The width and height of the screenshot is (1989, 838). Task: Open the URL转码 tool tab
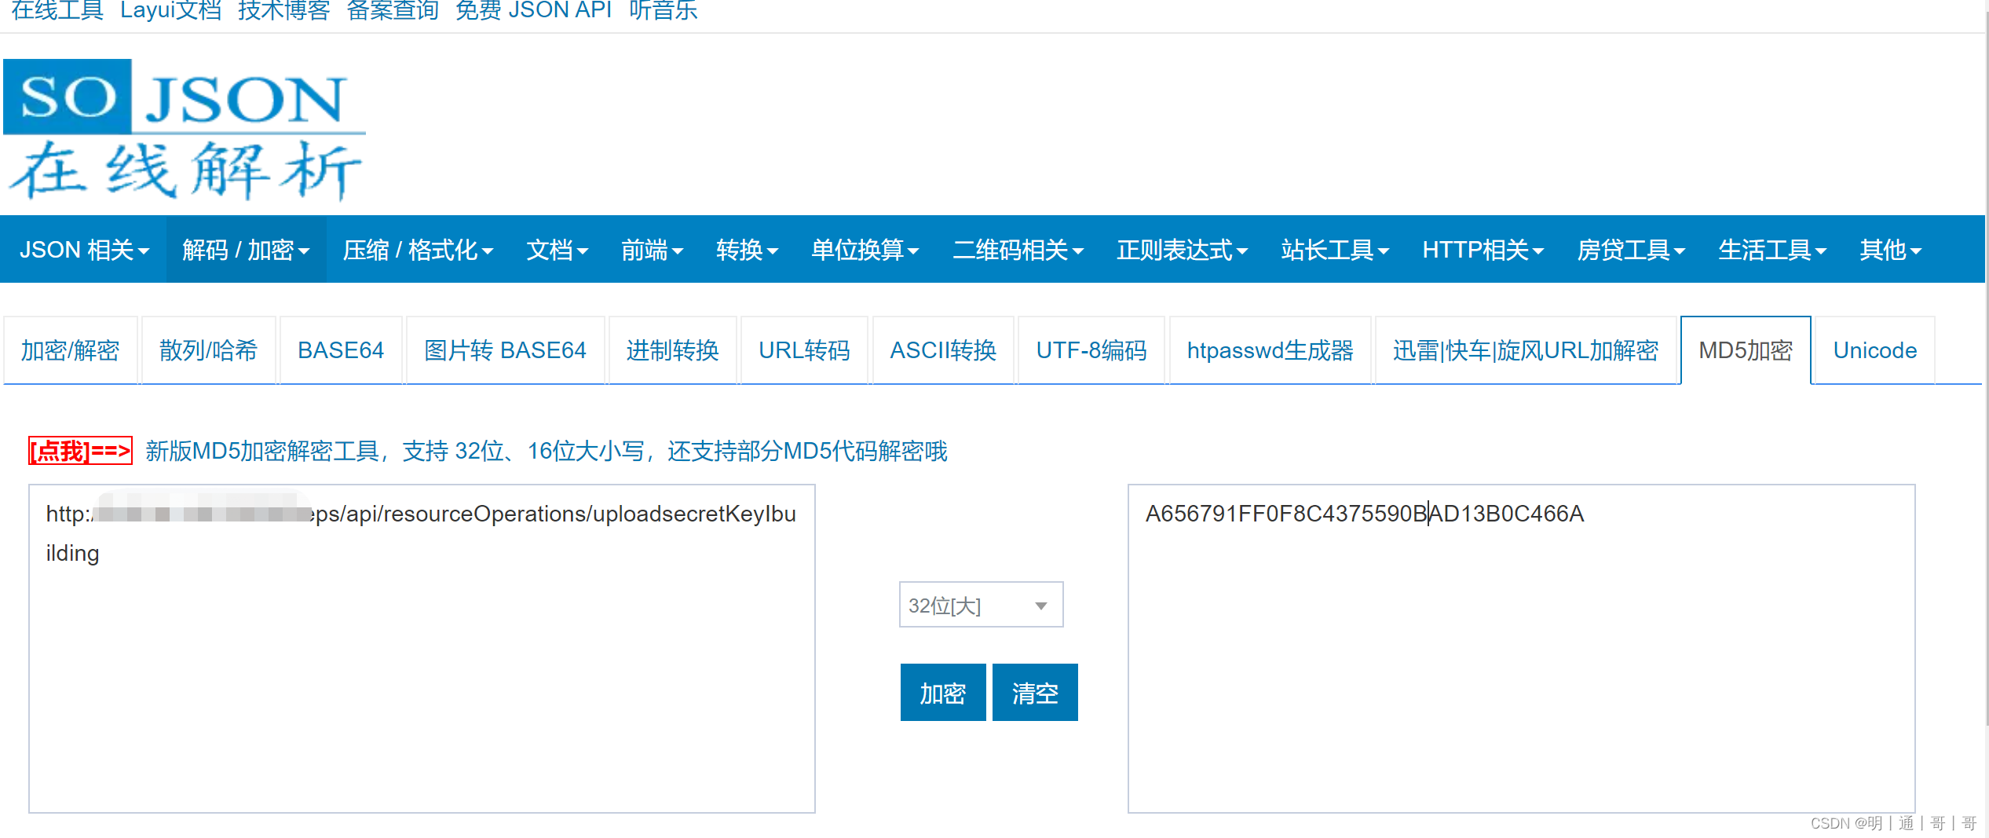tap(803, 350)
